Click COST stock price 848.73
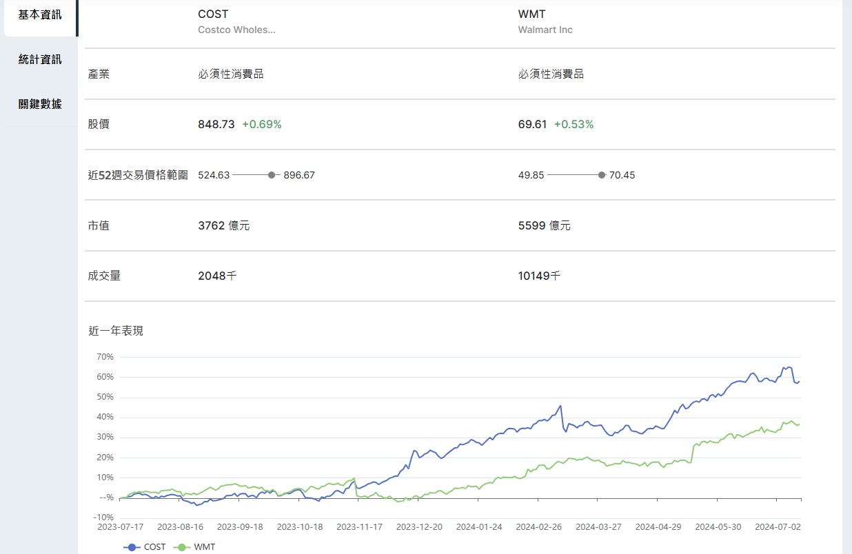852x554 pixels. coord(216,125)
